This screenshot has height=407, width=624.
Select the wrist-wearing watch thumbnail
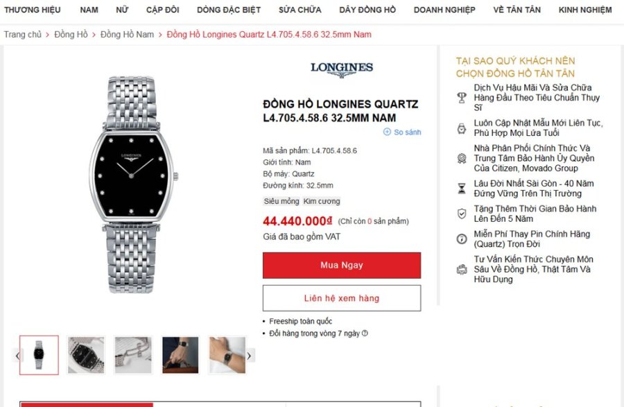pos(180,355)
